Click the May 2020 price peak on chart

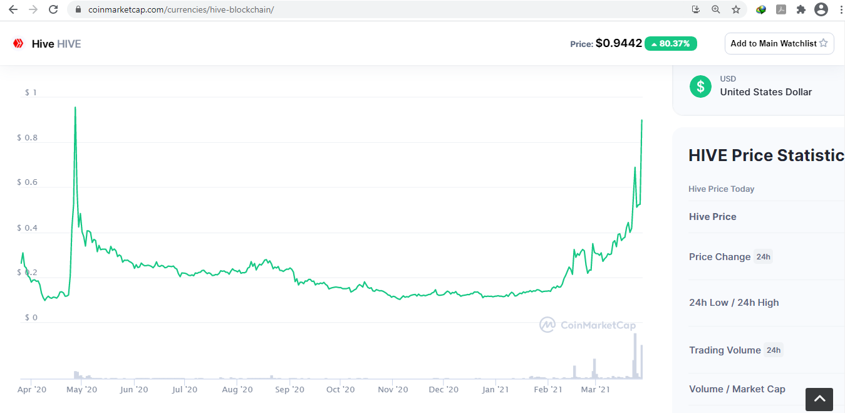pyautogui.click(x=75, y=108)
